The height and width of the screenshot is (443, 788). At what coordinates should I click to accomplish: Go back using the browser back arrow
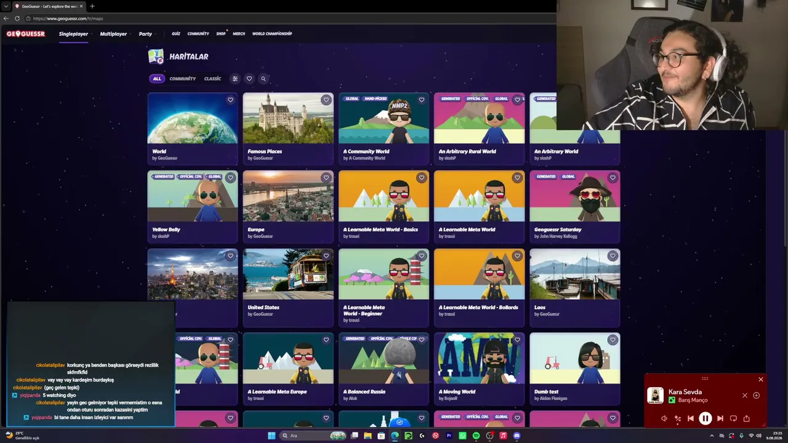click(6, 18)
